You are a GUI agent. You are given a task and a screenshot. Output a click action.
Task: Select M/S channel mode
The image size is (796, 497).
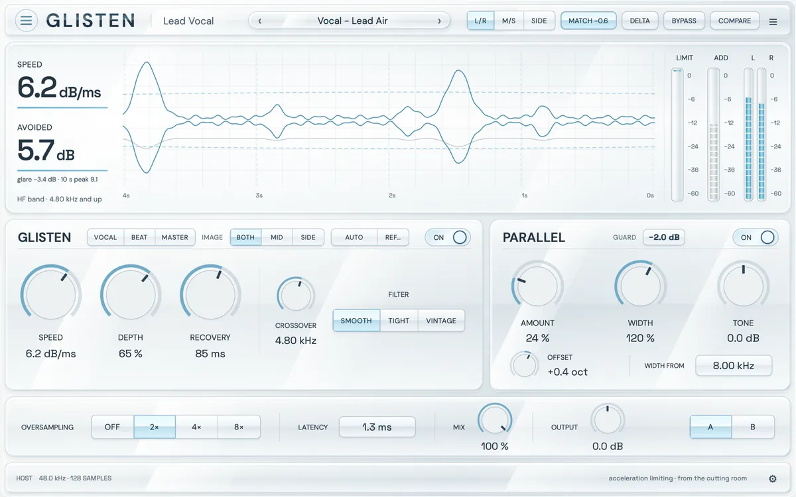pyautogui.click(x=509, y=21)
